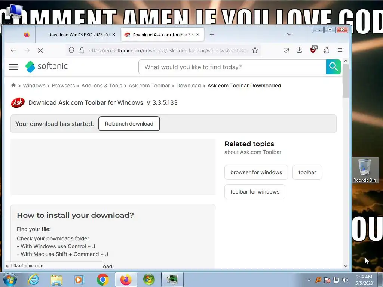This screenshot has height=287, width=383.
Task: Click the network tray icon
Action: click(336, 280)
